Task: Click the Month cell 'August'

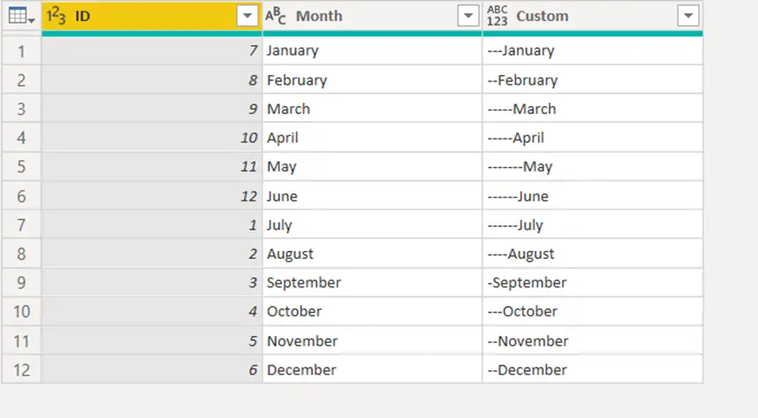Action: [x=372, y=254]
